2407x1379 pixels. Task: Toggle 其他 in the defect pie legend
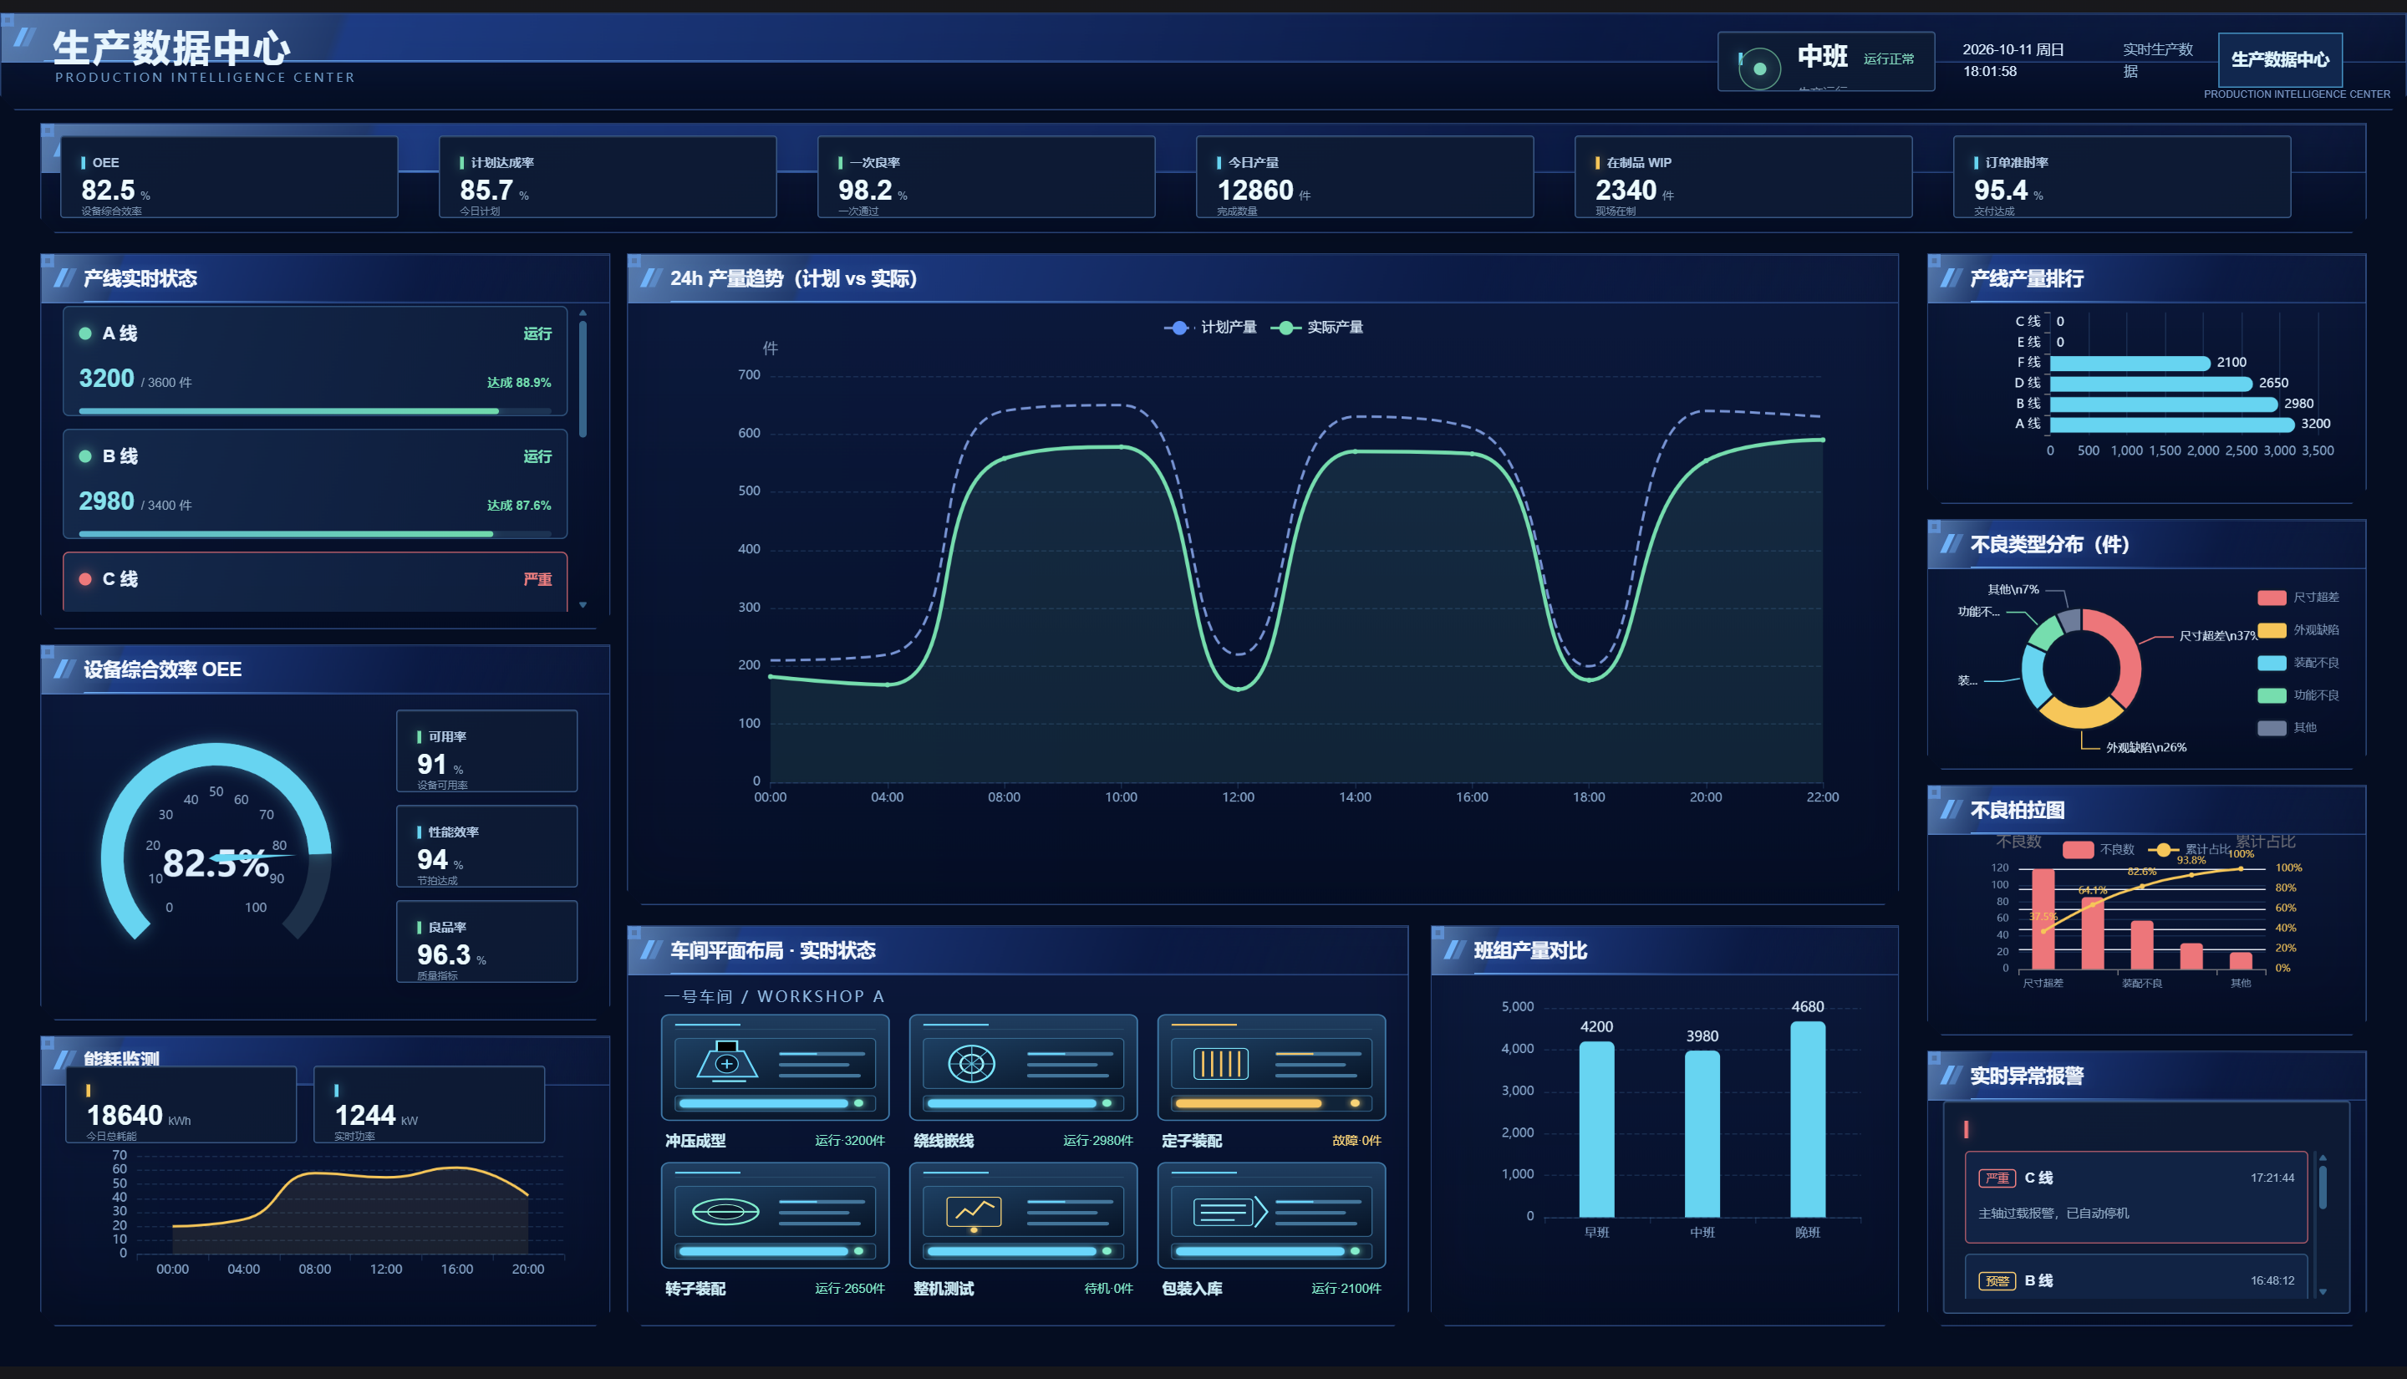[2287, 728]
